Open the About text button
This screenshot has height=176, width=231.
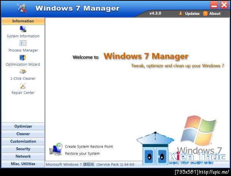point(215,13)
